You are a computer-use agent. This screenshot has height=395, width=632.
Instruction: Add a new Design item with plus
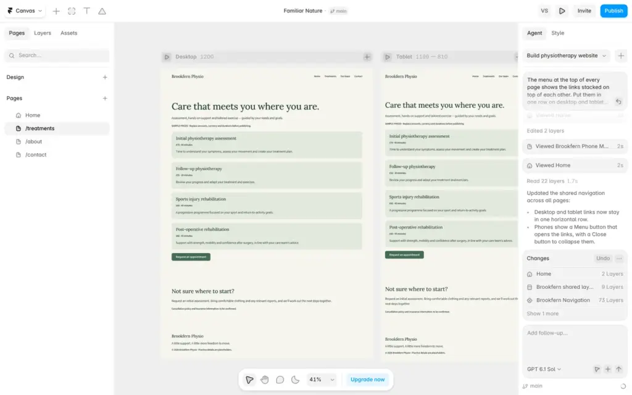point(105,77)
